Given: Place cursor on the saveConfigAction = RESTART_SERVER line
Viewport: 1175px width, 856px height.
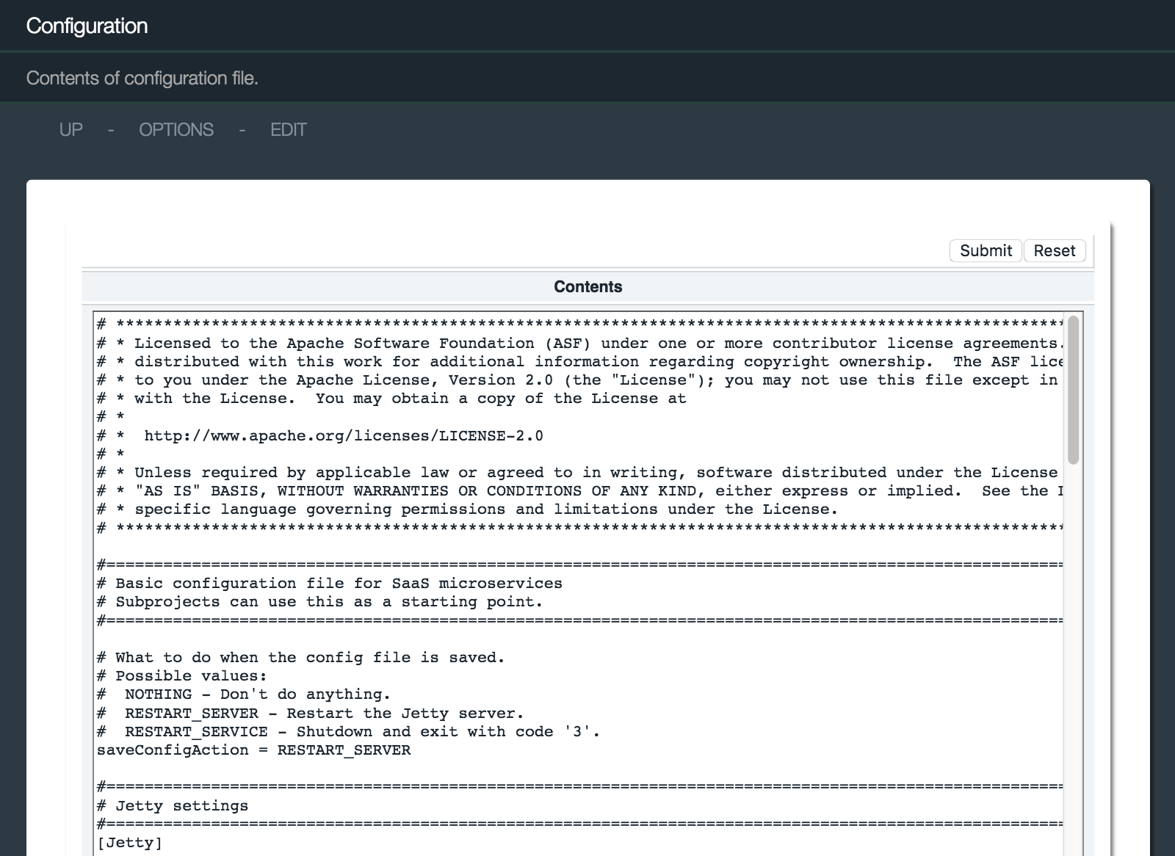Looking at the screenshot, I should point(254,750).
